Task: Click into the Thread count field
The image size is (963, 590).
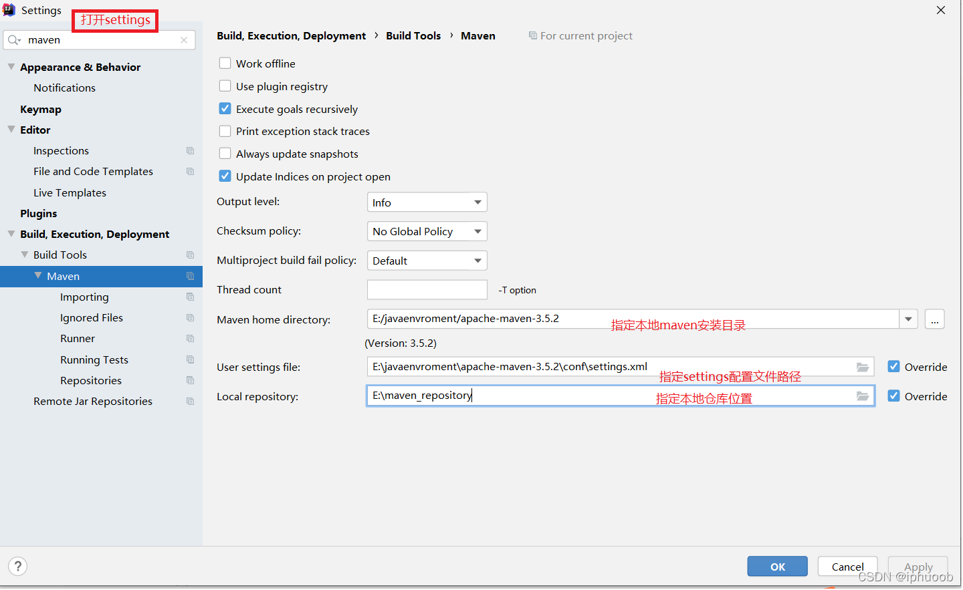Action: (x=427, y=290)
